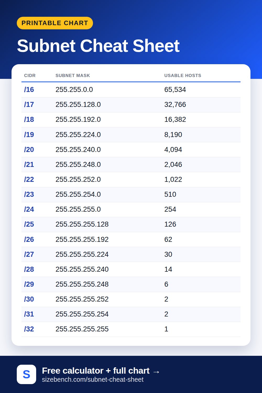Click the SUBNET MASK column header
Screen dimensions: 262x393
pos(73,75)
